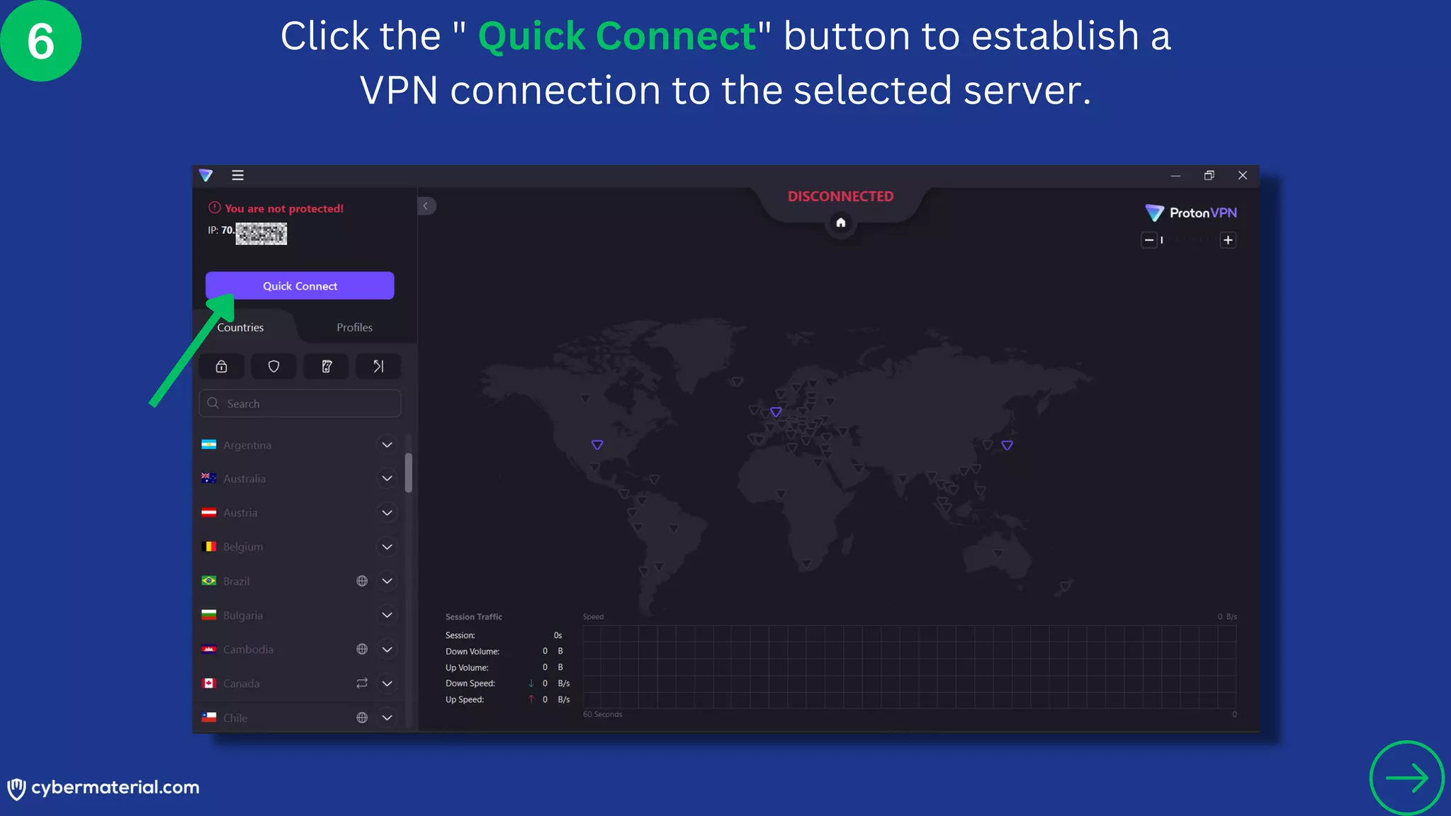Click the highlighted server marker in North America
1451x816 pixels.
597,445
